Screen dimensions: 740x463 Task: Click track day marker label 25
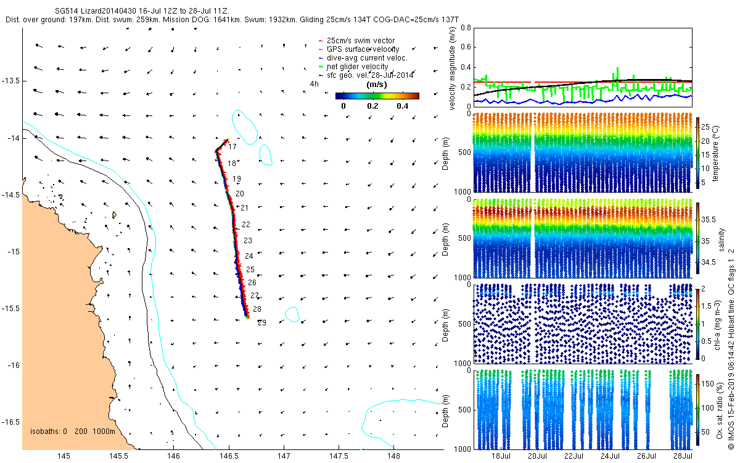pyautogui.click(x=250, y=270)
